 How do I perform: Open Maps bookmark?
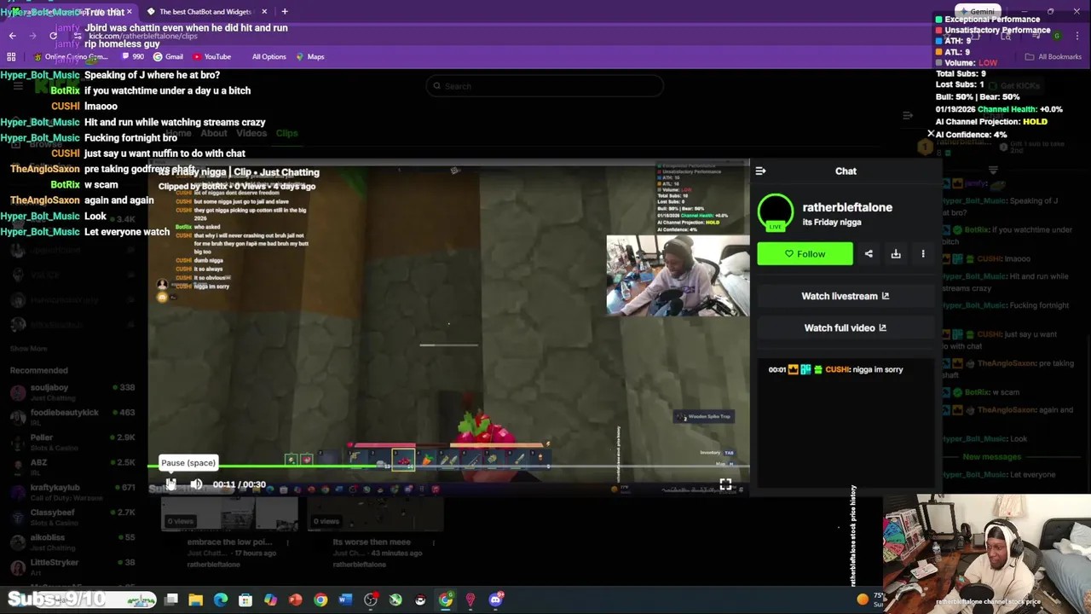(x=309, y=56)
